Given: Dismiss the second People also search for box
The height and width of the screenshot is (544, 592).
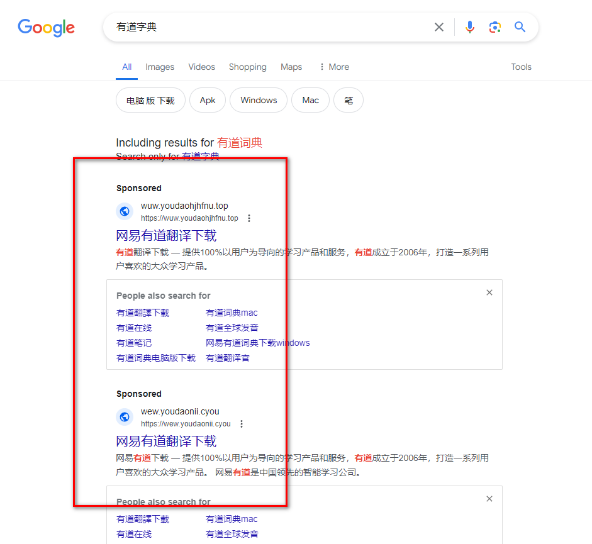Looking at the screenshot, I should pos(489,499).
